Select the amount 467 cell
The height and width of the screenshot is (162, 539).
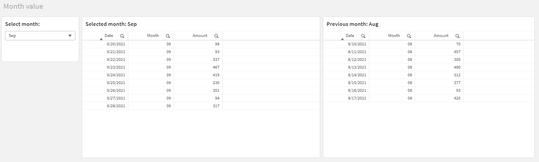pyautogui.click(x=198, y=67)
